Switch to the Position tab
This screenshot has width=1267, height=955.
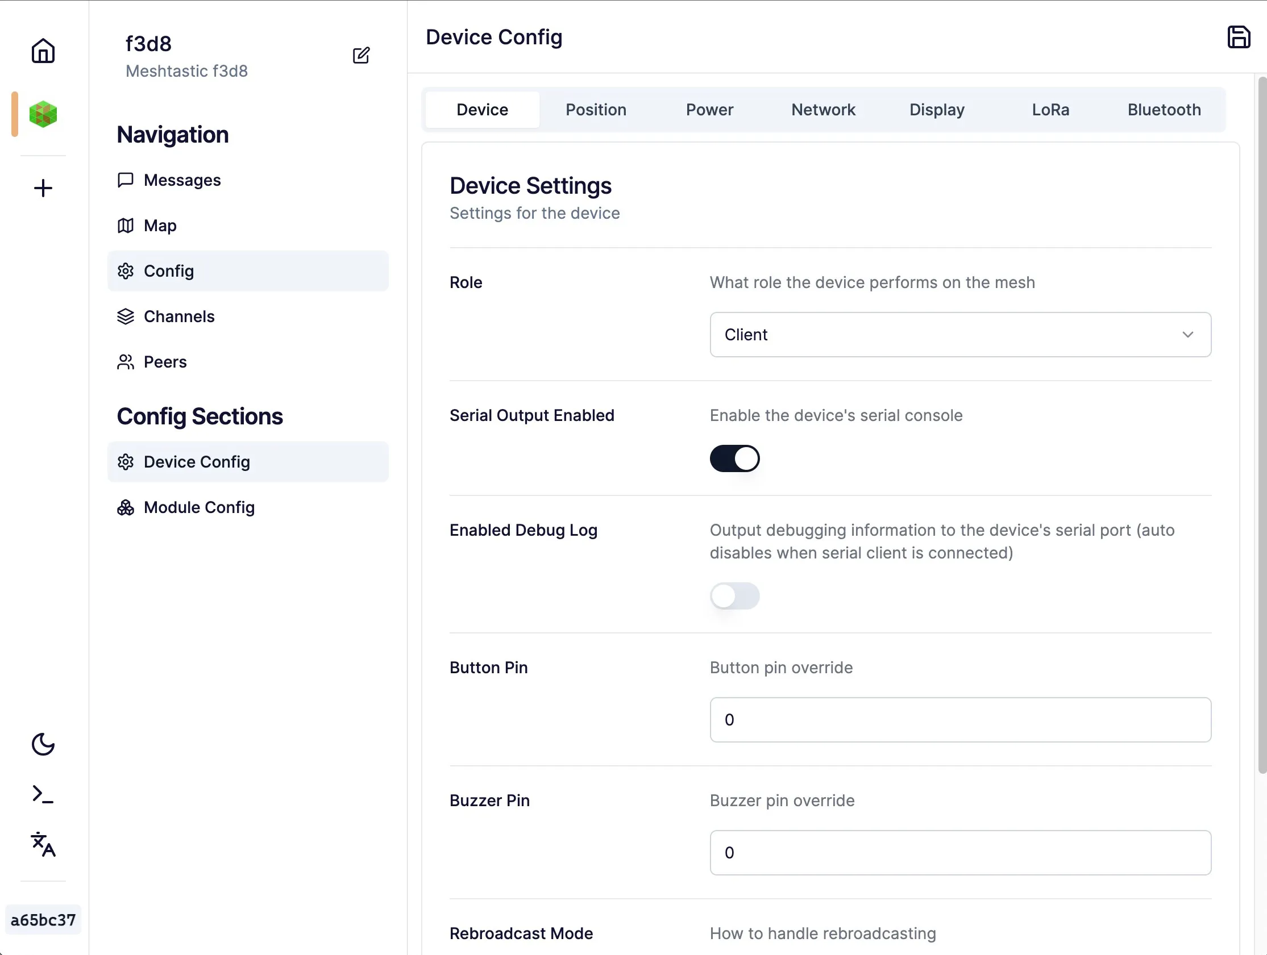596,109
